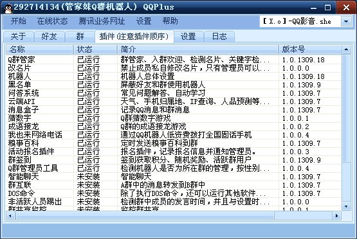Click version 1.0.0.2 of 成语接龙
The width and height of the screenshot is (357, 239).
tap(295, 127)
